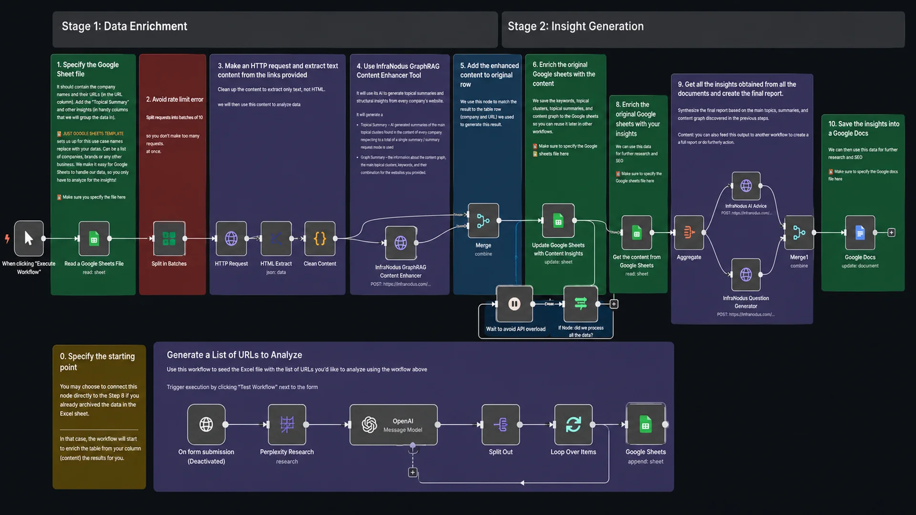Click the '1. Specify the Google Sheet file' title
Viewport: 916px width, 515px height.
point(88,69)
